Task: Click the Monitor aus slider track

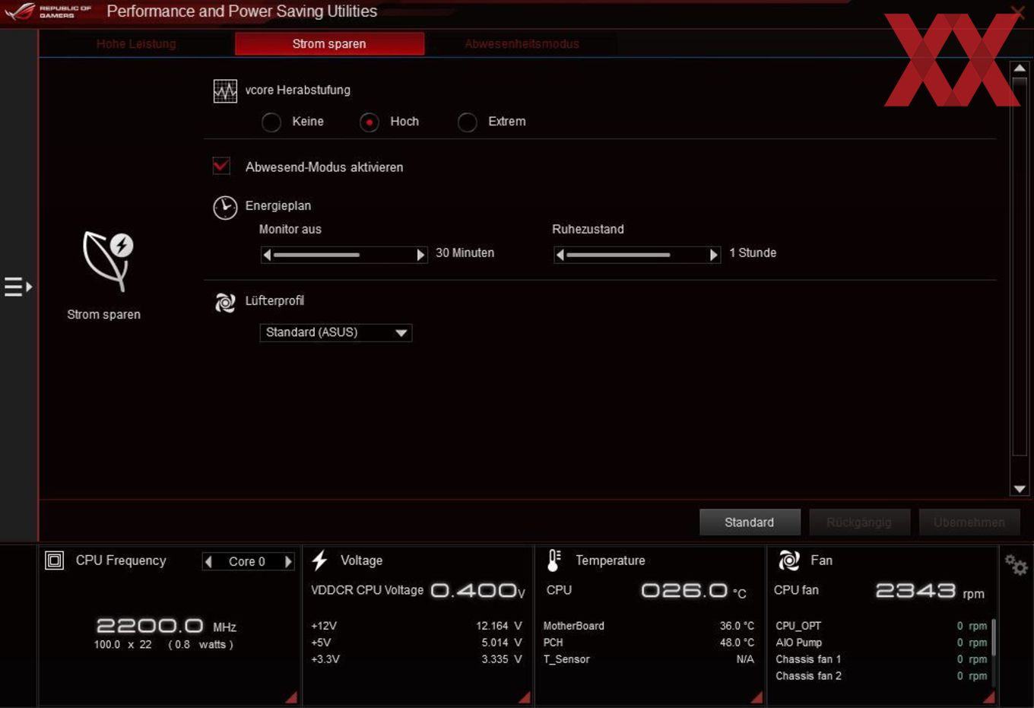Action: [344, 255]
